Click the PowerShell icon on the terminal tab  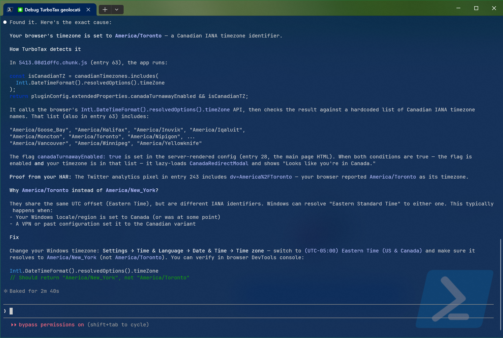10,9
